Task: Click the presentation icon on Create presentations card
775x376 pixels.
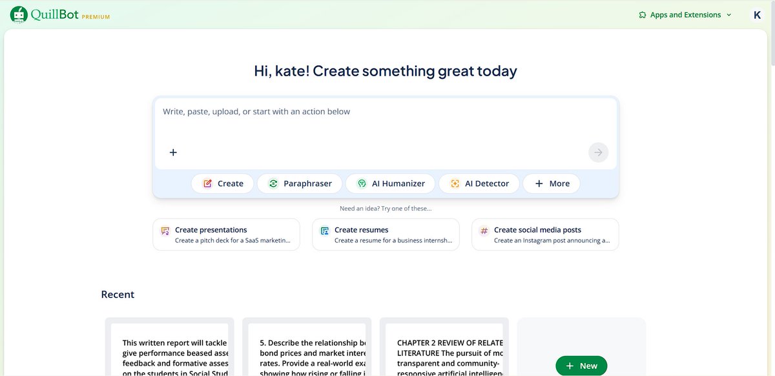Action: point(165,231)
